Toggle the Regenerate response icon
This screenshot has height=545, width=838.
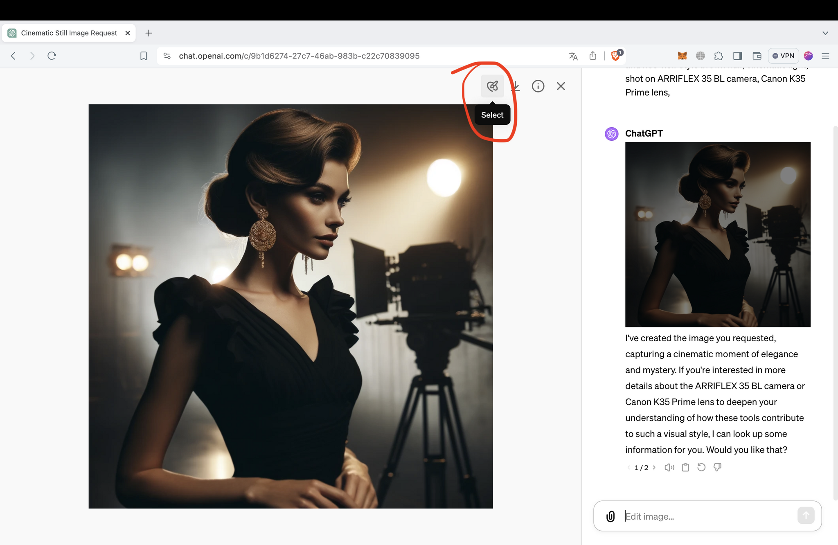(x=703, y=467)
